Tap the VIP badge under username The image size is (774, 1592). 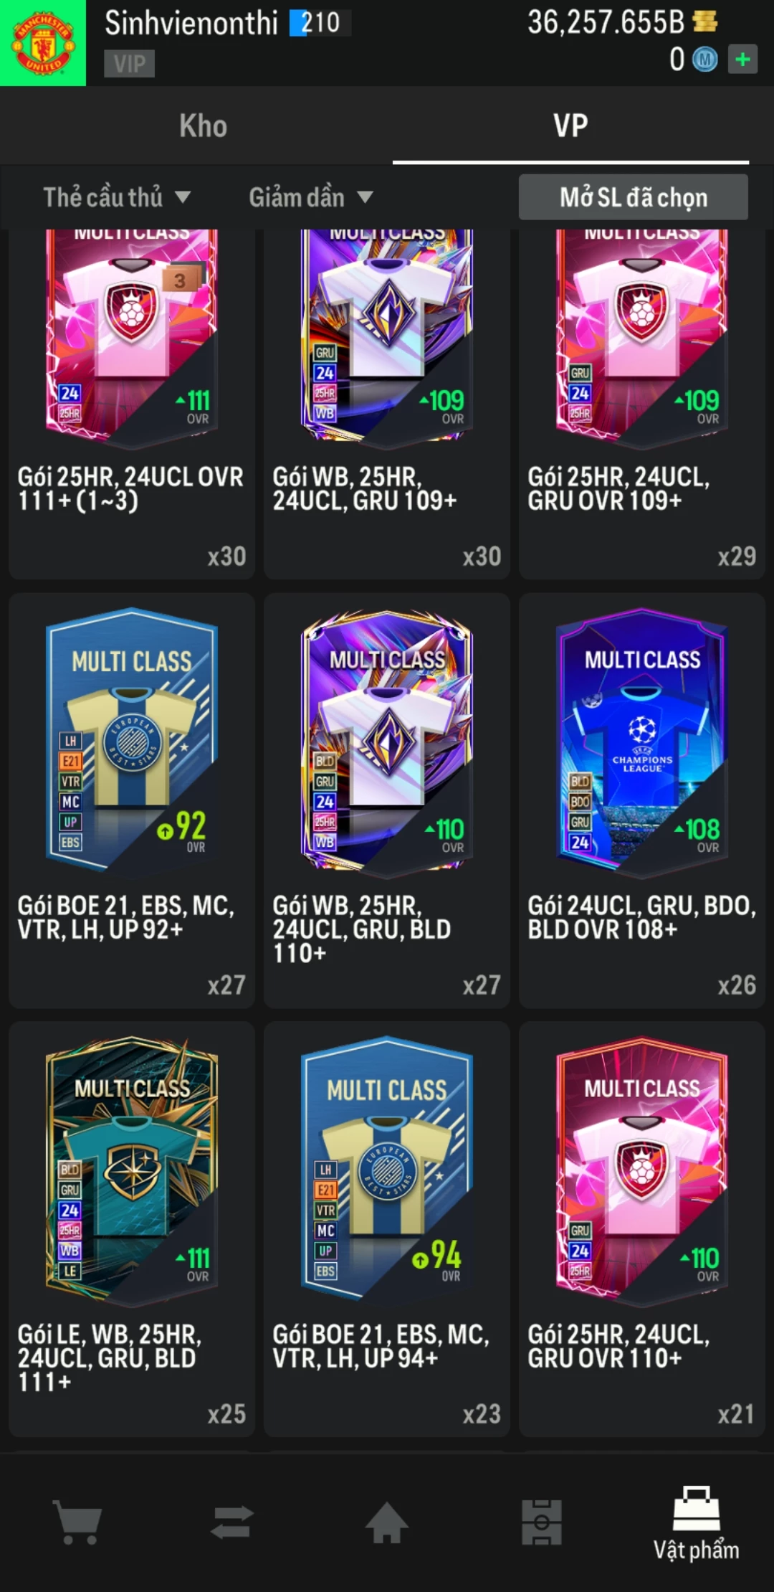pos(129,64)
